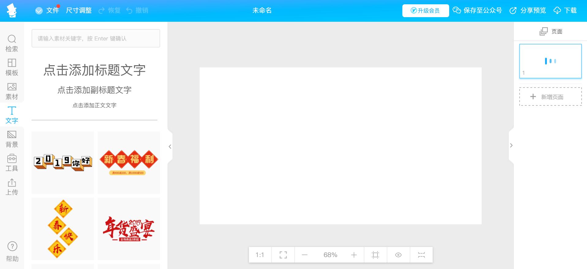Screen dimensions: 587x269
Task: Select page 1 thumbnail
Action: click(x=551, y=61)
